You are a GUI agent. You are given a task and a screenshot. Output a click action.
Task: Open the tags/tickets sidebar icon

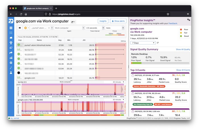pos(11,48)
